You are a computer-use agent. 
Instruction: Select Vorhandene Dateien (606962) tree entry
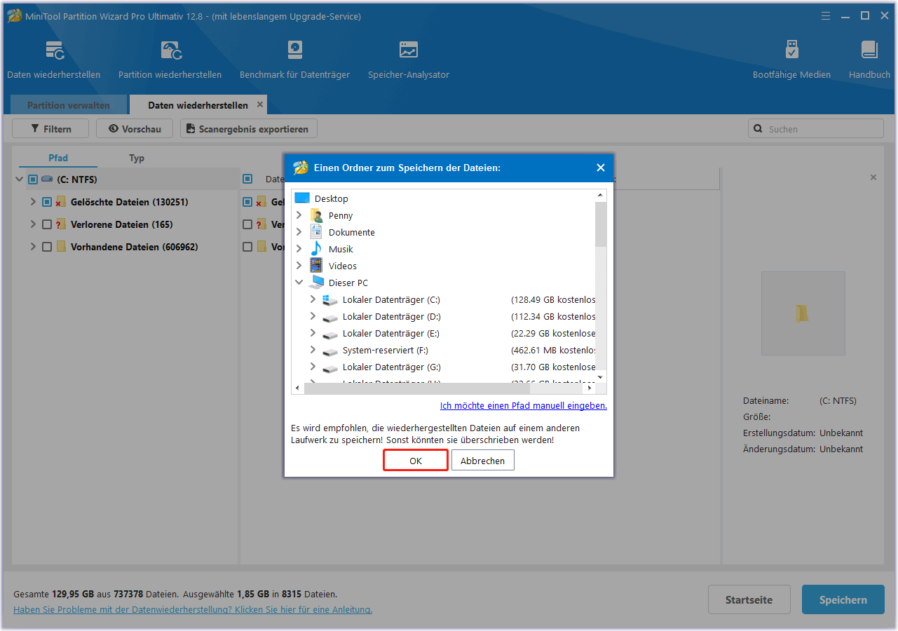coord(135,247)
